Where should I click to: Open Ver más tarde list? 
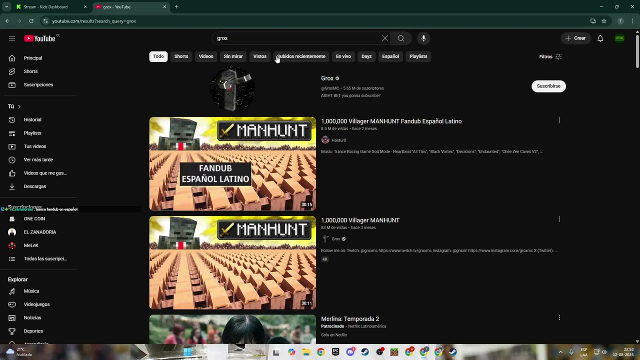[39, 159]
